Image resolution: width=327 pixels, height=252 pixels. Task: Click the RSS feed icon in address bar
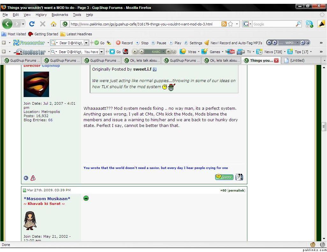click(224, 24)
